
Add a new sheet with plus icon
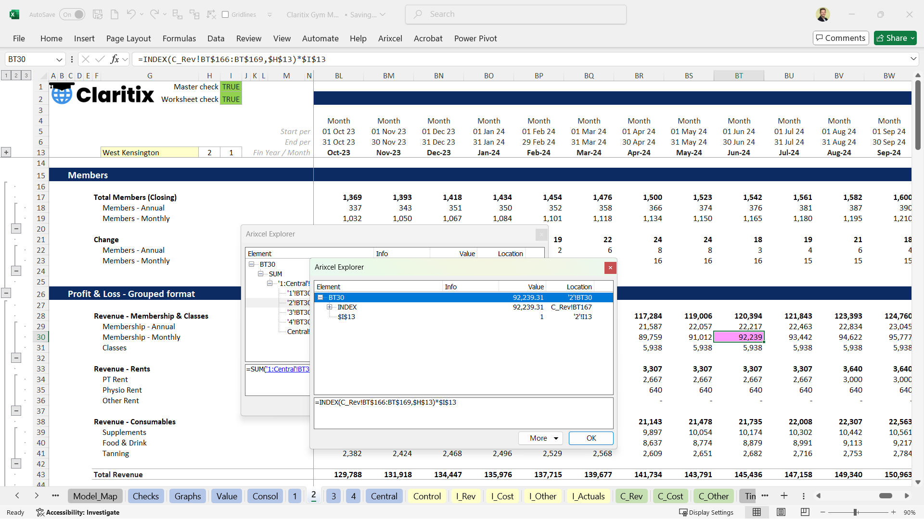[x=784, y=496]
